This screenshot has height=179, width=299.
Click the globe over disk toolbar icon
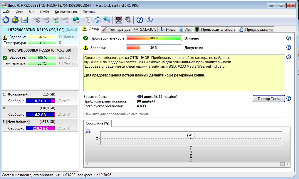(x=76, y=20)
